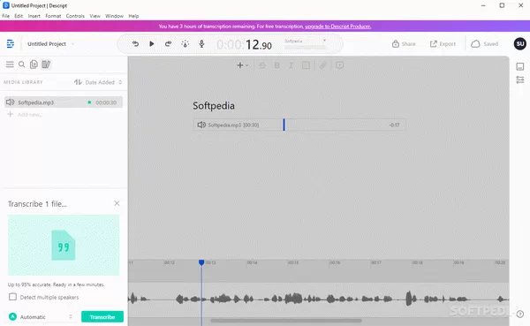The height and width of the screenshot is (326, 530).
Task: Click the horizontal timeline scrollbar
Action: pyautogui.click(x=286, y=320)
